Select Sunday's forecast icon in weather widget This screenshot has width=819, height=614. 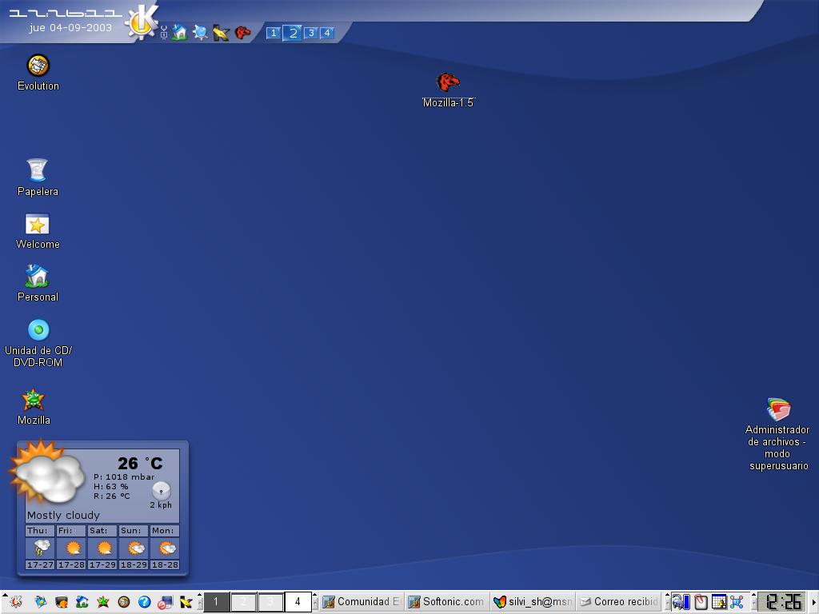[134, 548]
